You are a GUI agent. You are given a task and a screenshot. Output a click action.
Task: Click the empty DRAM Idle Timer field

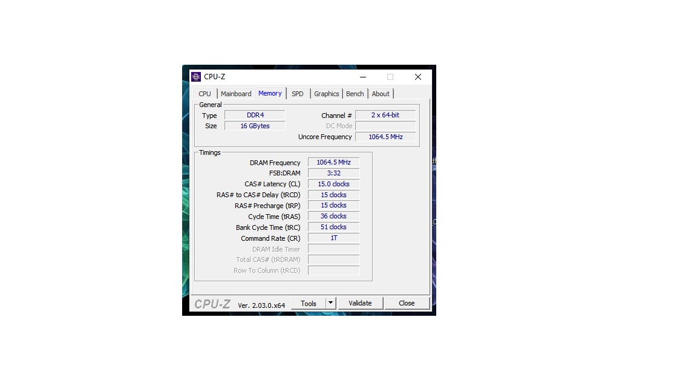[x=334, y=249]
